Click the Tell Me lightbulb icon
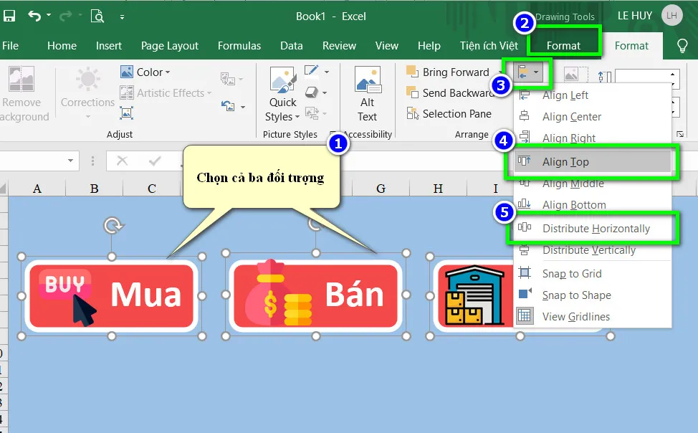This screenshot has width=698, height=433. 682,46
